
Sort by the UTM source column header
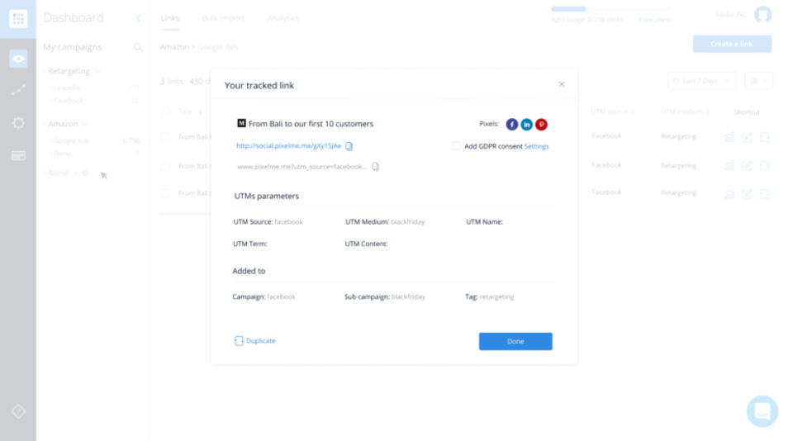click(x=612, y=111)
